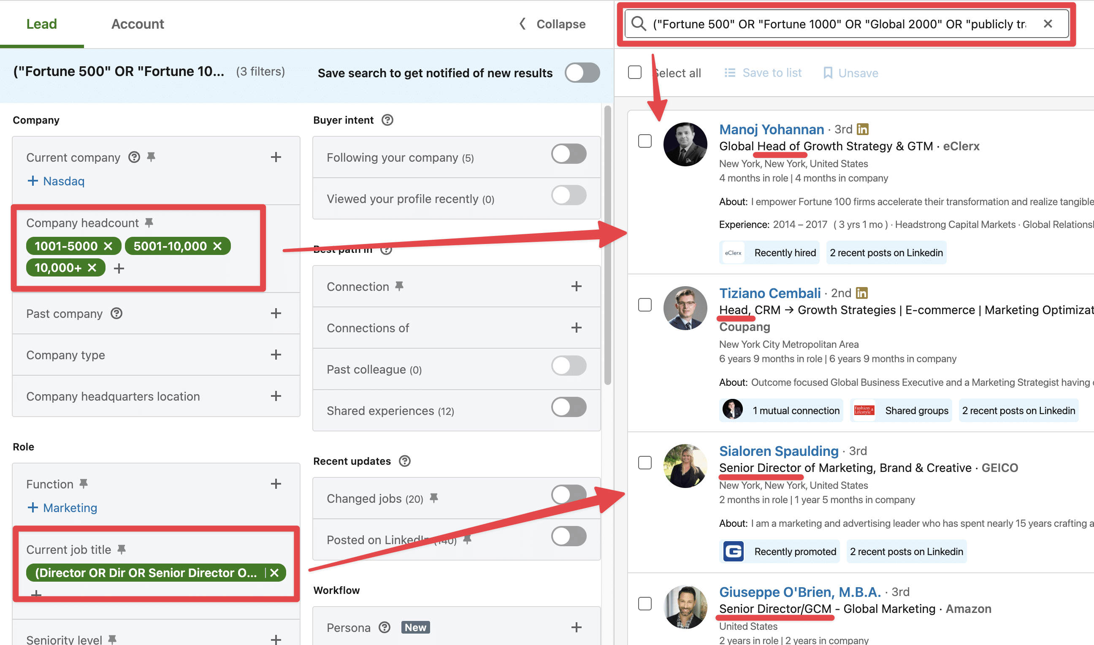Click the 1 mutual connection badge
This screenshot has width=1094, height=645.
click(x=781, y=410)
